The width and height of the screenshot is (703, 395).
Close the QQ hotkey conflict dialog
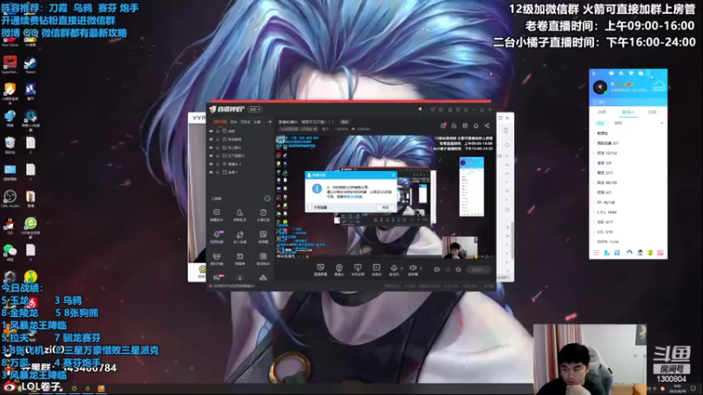tap(393, 175)
